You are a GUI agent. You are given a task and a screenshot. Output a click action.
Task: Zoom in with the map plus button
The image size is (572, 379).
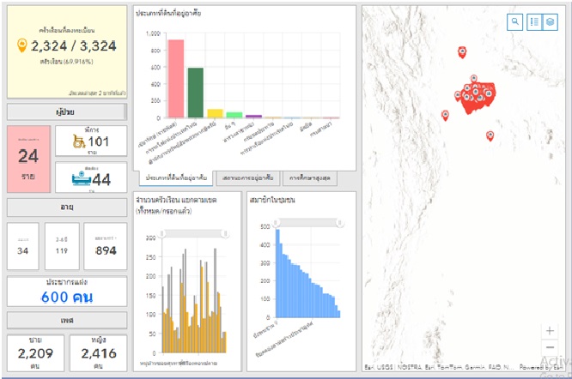[550, 331]
